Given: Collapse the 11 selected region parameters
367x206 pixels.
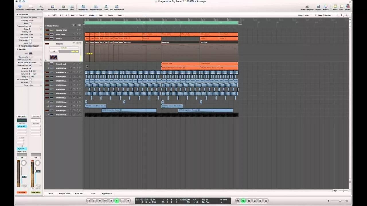Looking at the screenshot, I should pyautogui.click(x=17, y=14).
